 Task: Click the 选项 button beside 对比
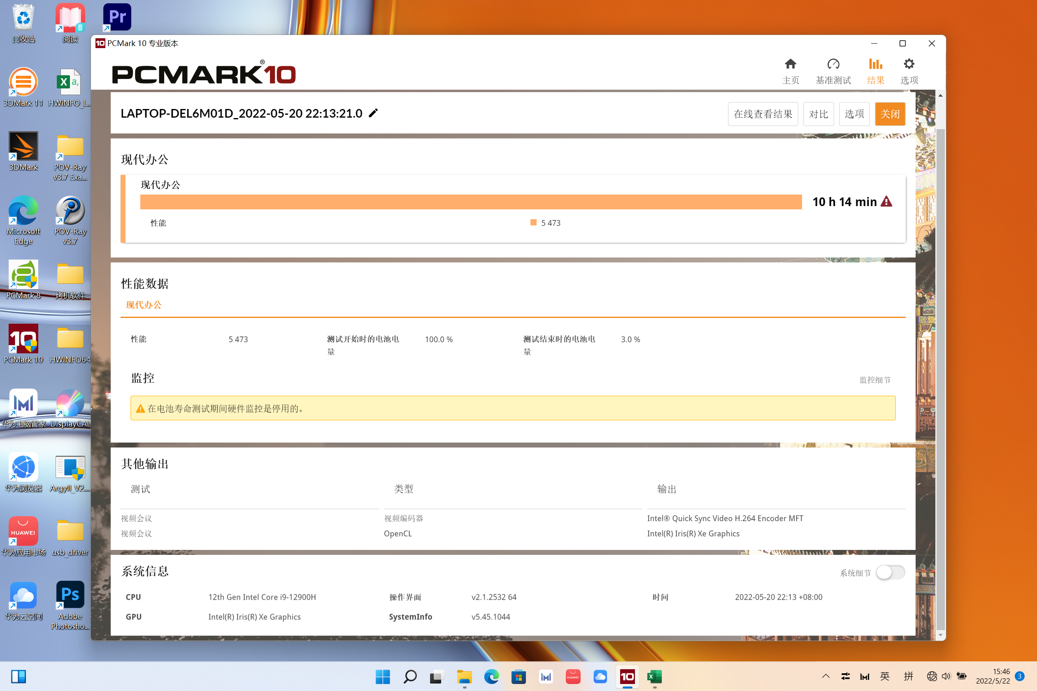click(854, 114)
